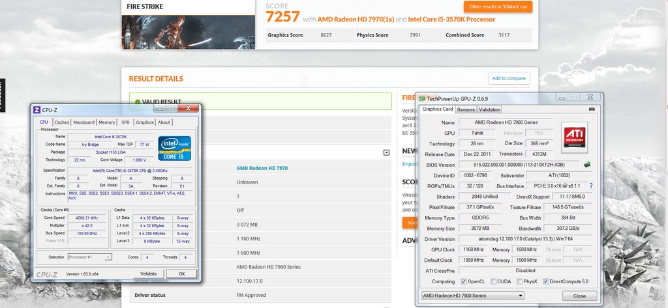Click the Add to compare button

(x=508, y=78)
